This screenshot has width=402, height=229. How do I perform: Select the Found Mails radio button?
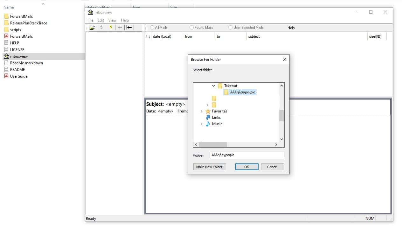(x=191, y=28)
